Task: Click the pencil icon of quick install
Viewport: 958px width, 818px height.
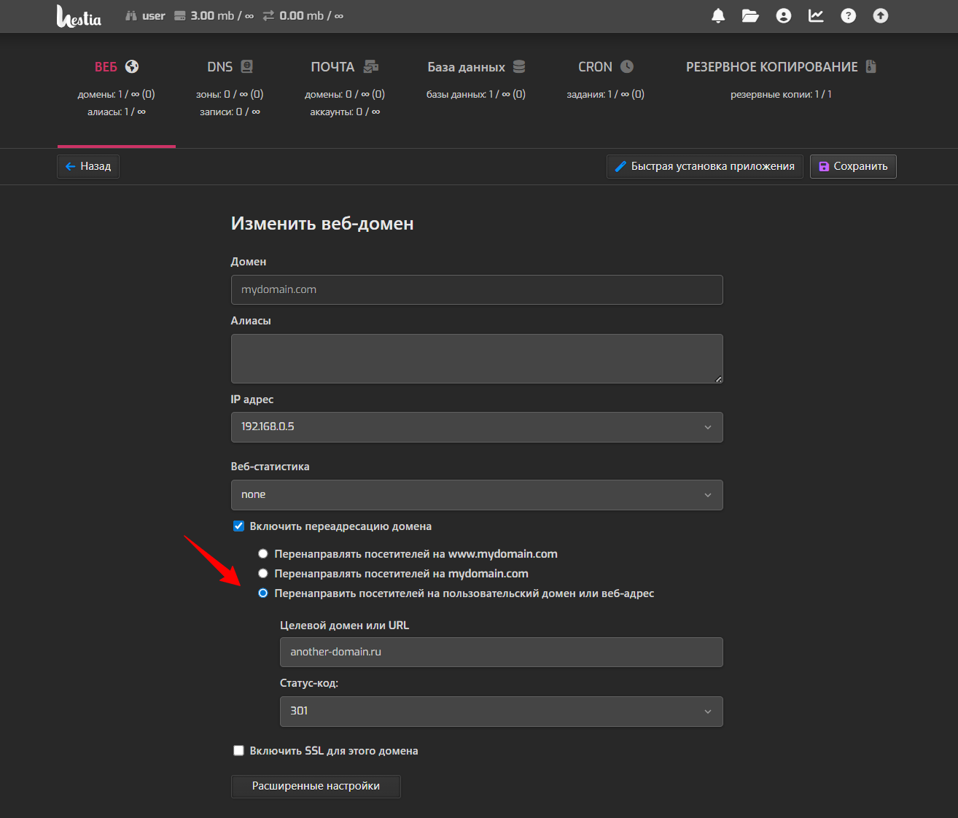Action: tap(620, 166)
